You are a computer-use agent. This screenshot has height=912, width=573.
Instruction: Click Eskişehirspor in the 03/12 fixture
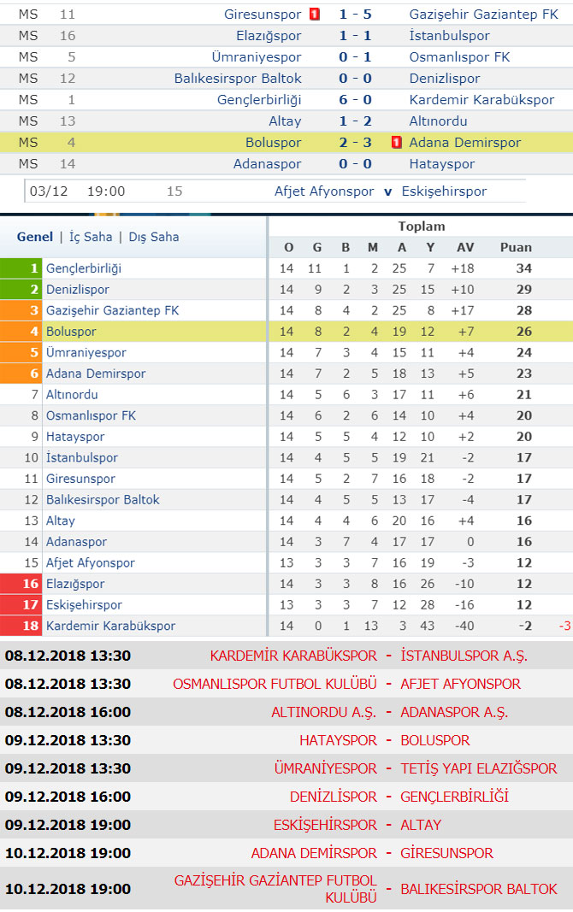444,191
